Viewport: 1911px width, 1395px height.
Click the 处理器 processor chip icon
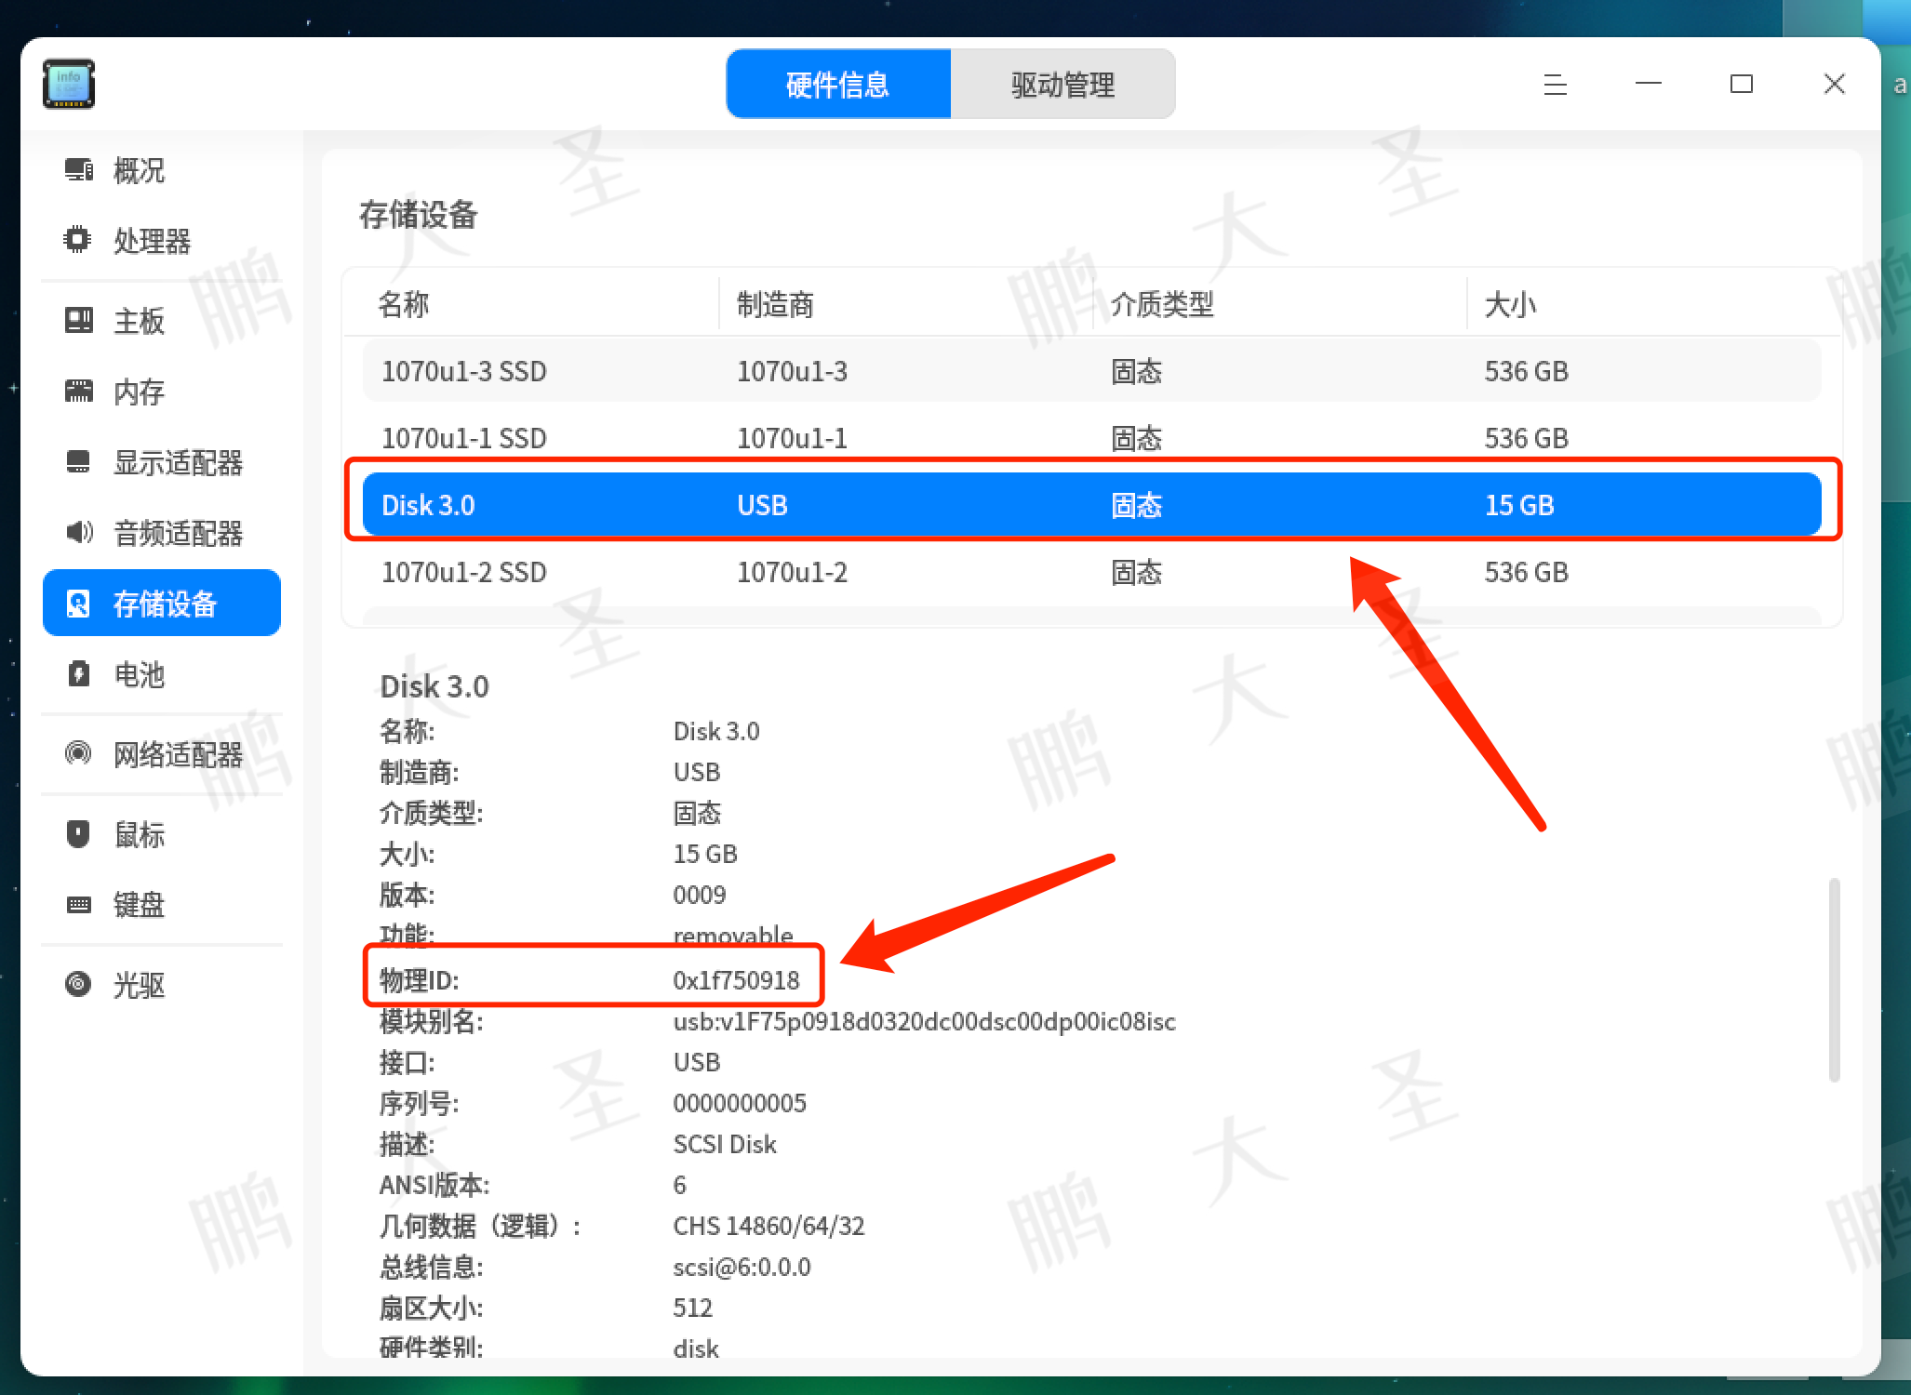point(77,240)
